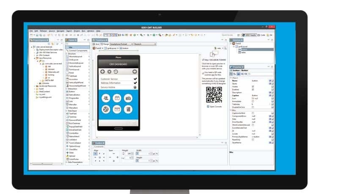This screenshot has width=358, height=194.
Task: Uncheck the Enabled property checkbox
Action: pos(253,89)
